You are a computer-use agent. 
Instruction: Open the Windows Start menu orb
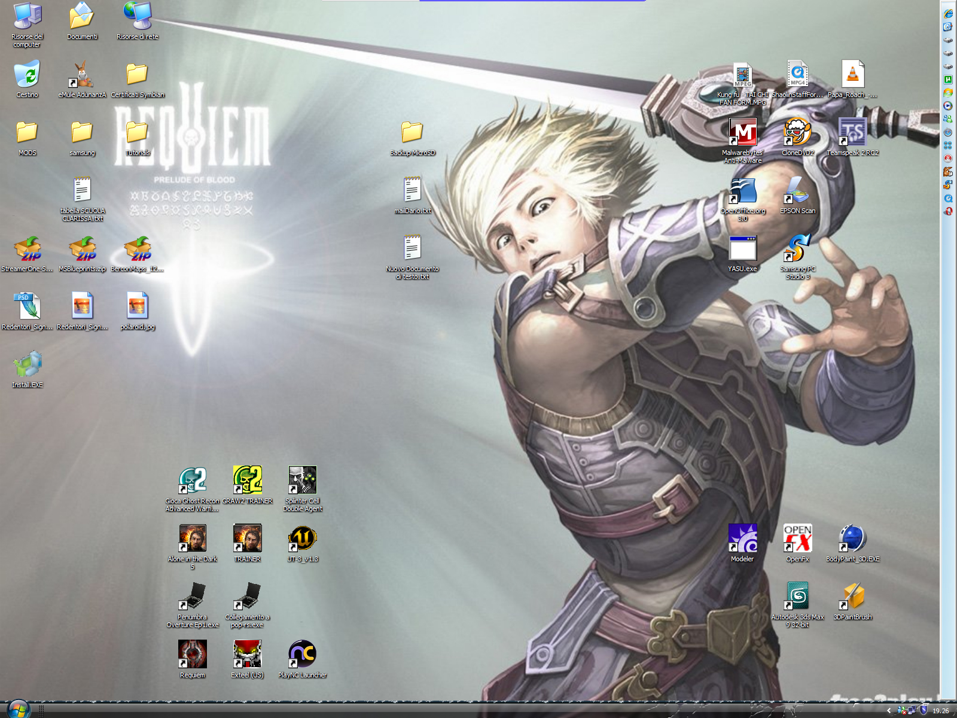pyautogui.click(x=18, y=710)
